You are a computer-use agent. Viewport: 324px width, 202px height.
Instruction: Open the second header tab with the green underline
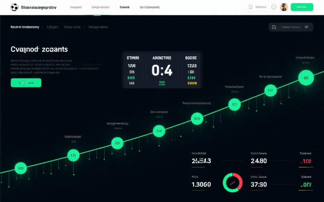pyautogui.click(x=100, y=7)
